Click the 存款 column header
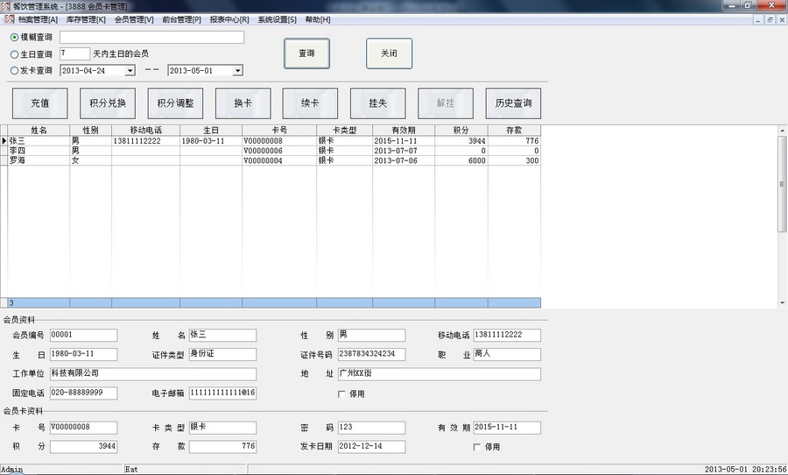This screenshot has height=475, width=788. pyautogui.click(x=514, y=131)
